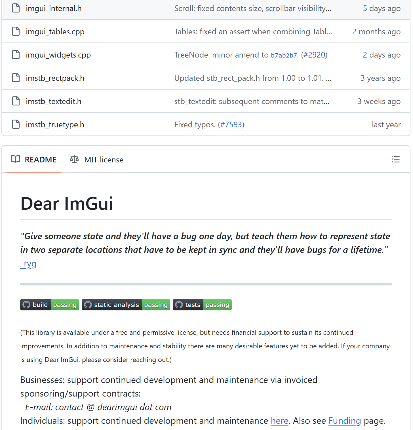This screenshot has width=413, height=430.
Task: Open pull request #7593 link
Action: pyautogui.click(x=231, y=125)
